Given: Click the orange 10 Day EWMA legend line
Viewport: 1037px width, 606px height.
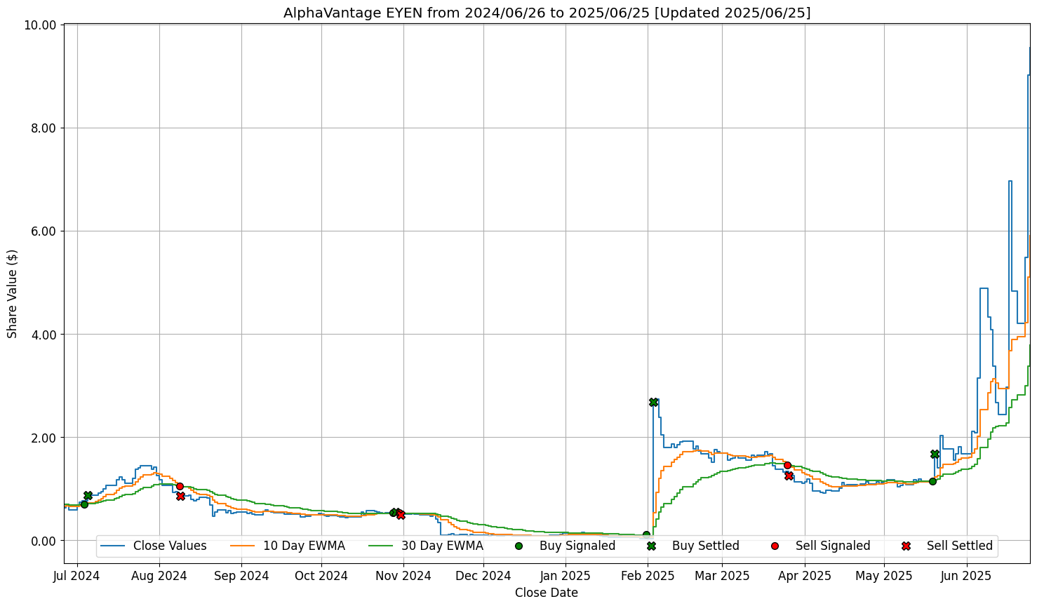Looking at the screenshot, I should point(243,546).
